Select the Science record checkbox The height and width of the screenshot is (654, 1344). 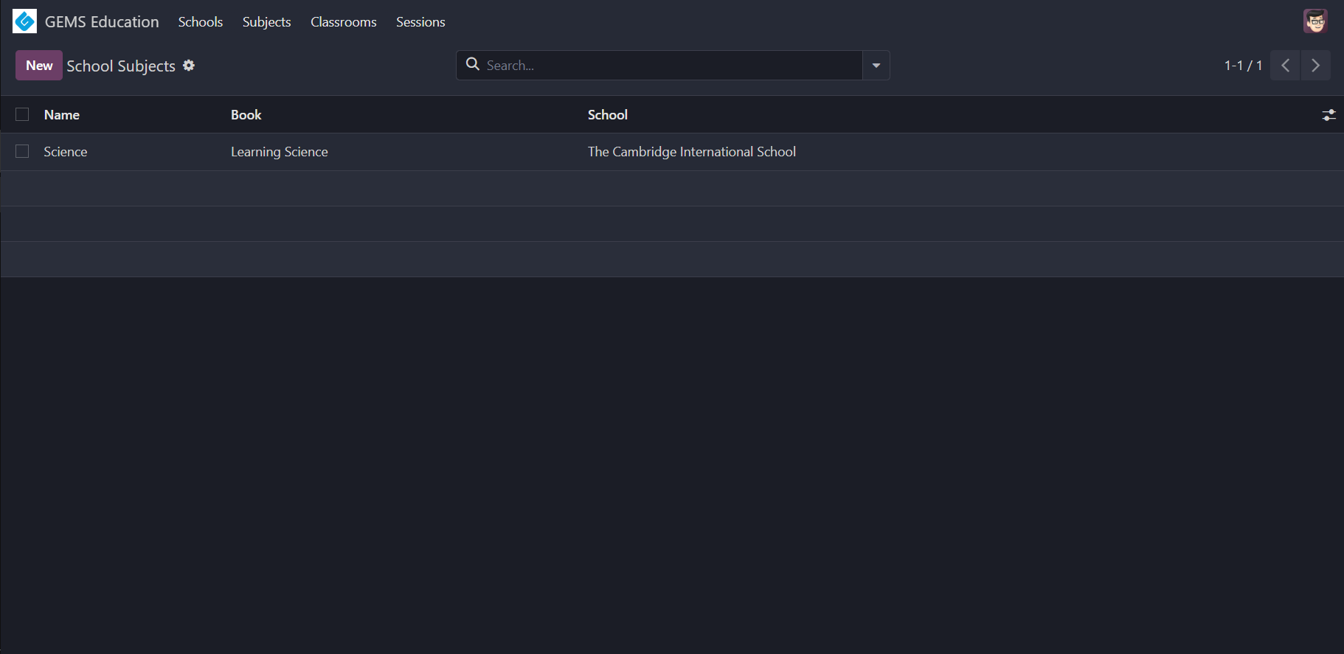point(21,151)
